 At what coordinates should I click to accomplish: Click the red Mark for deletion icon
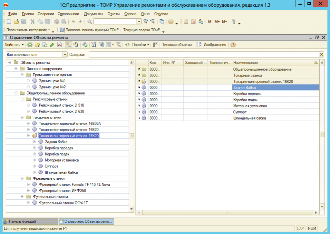click(59, 45)
